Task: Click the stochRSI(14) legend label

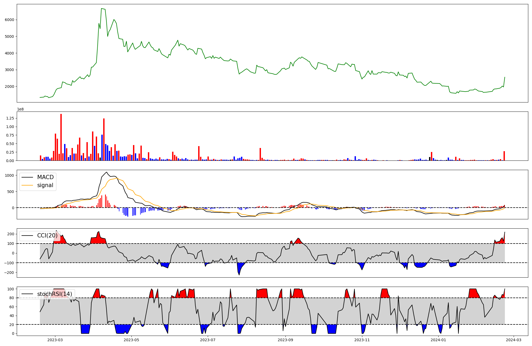Action: (x=55, y=294)
